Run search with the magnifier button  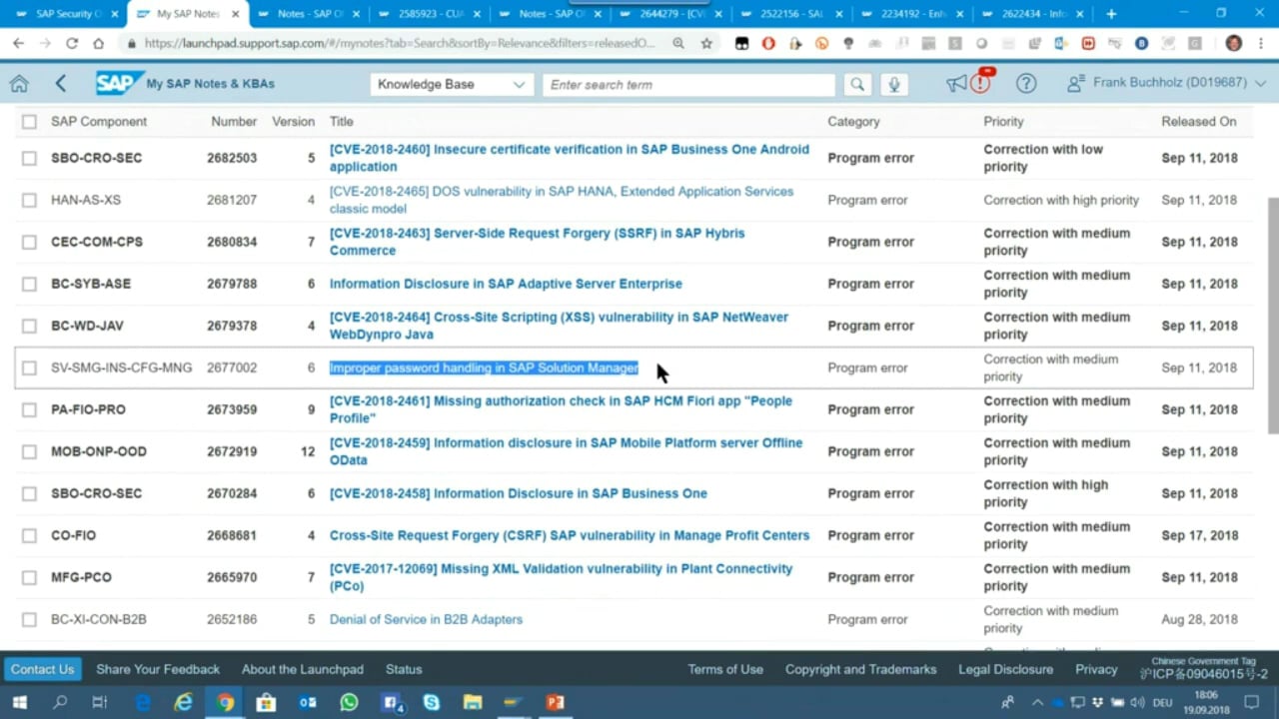click(856, 85)
